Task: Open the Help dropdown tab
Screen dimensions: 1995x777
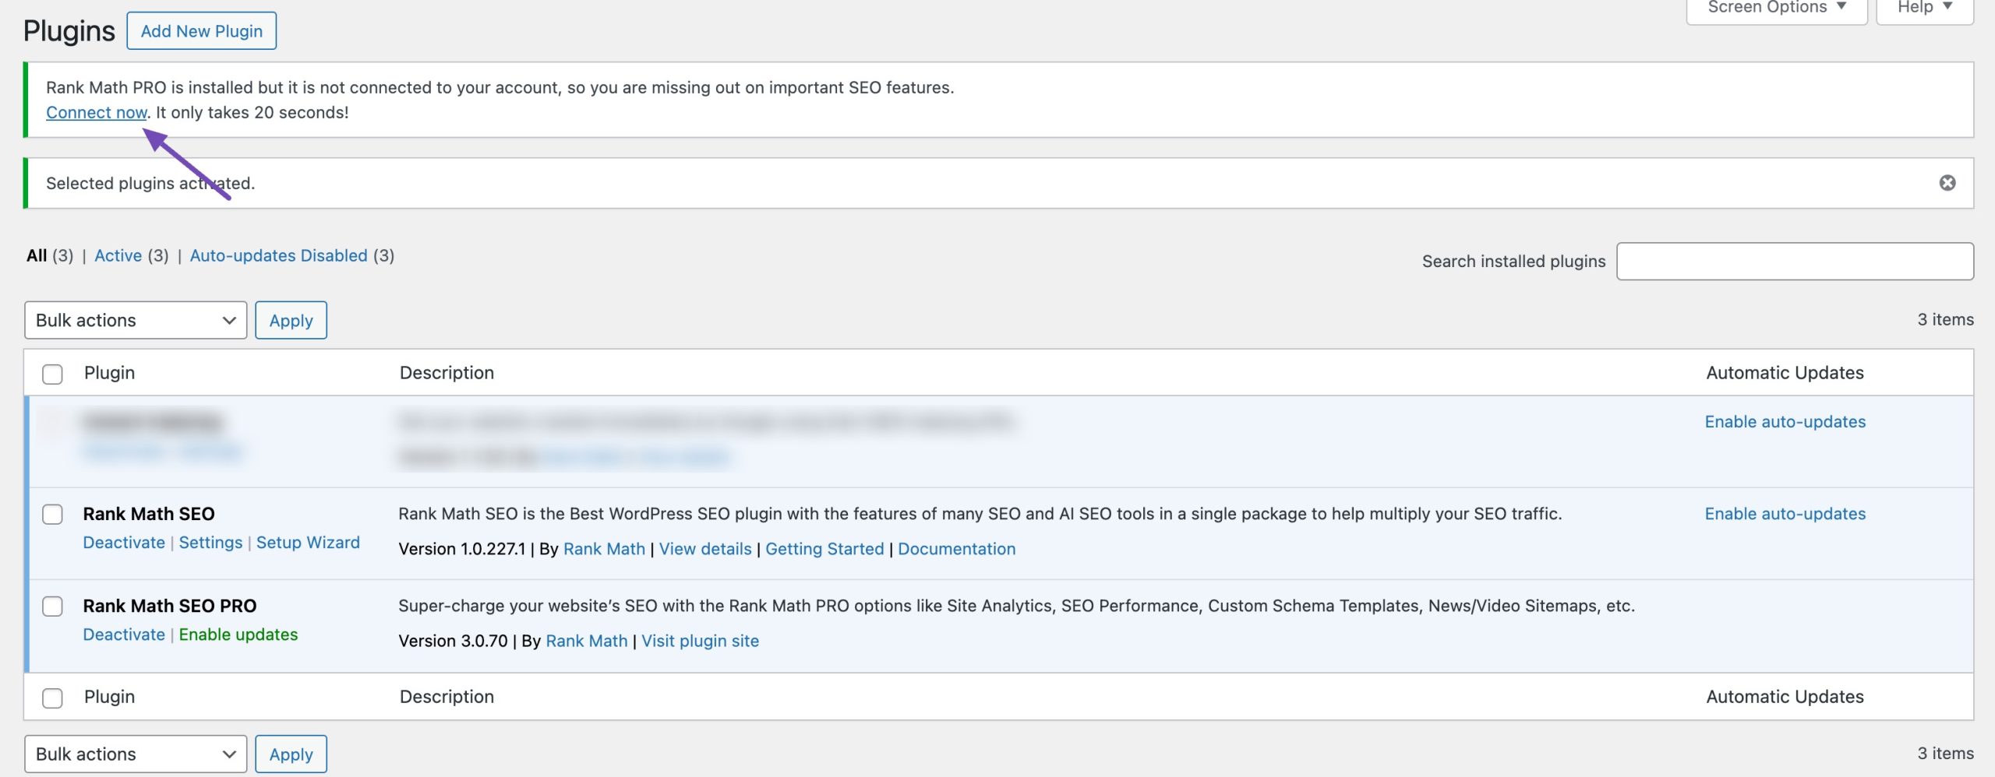Action: pos(1924,8)
